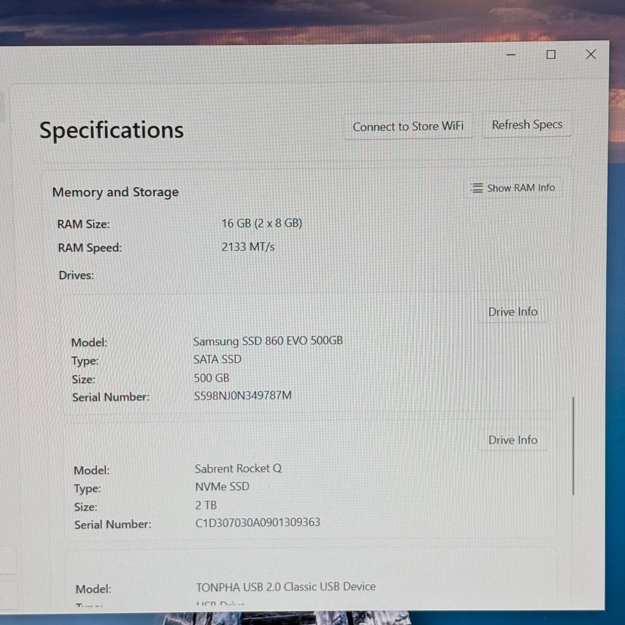
Task: Click the Drives label
Action: (76, 275)
